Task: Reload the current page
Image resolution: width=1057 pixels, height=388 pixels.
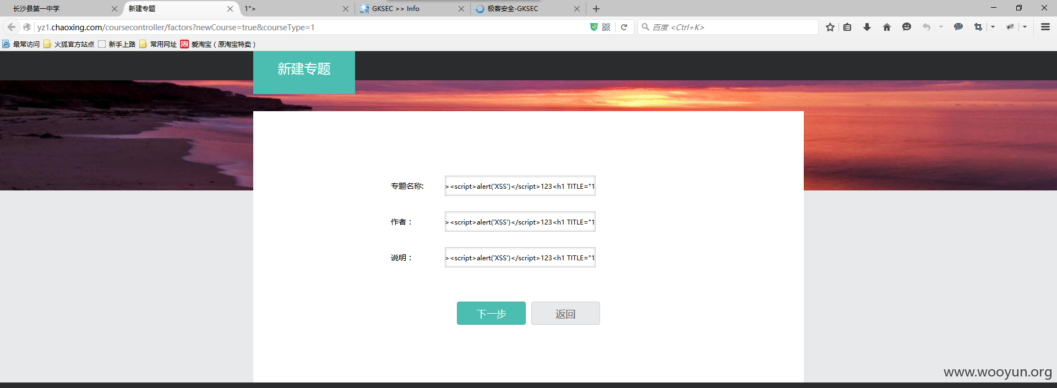Action: pyautogui.click(x=624, y=27)
